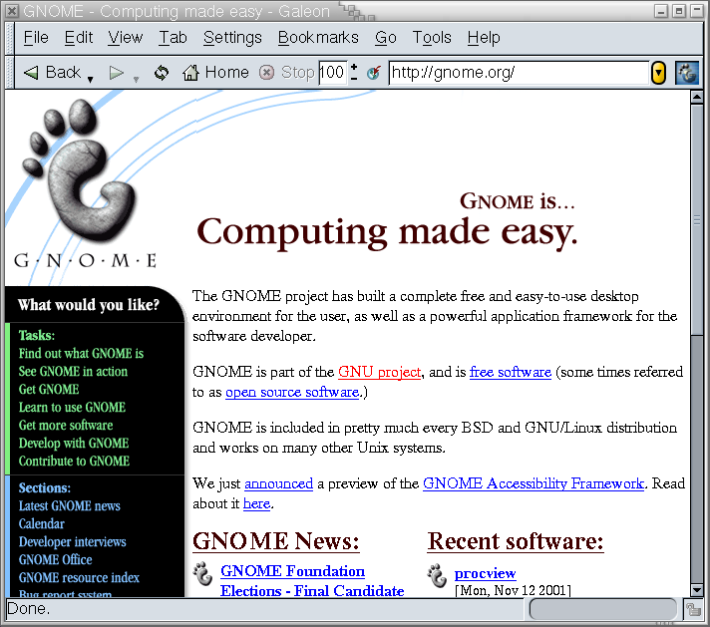The width and height of the screenshot is (710, 627).
Task: Reload the page with the refresh icon
Action: point(162,73)
